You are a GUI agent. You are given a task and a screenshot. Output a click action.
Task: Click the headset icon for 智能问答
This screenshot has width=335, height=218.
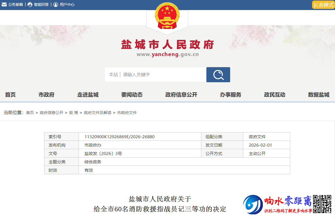[30, 4]
